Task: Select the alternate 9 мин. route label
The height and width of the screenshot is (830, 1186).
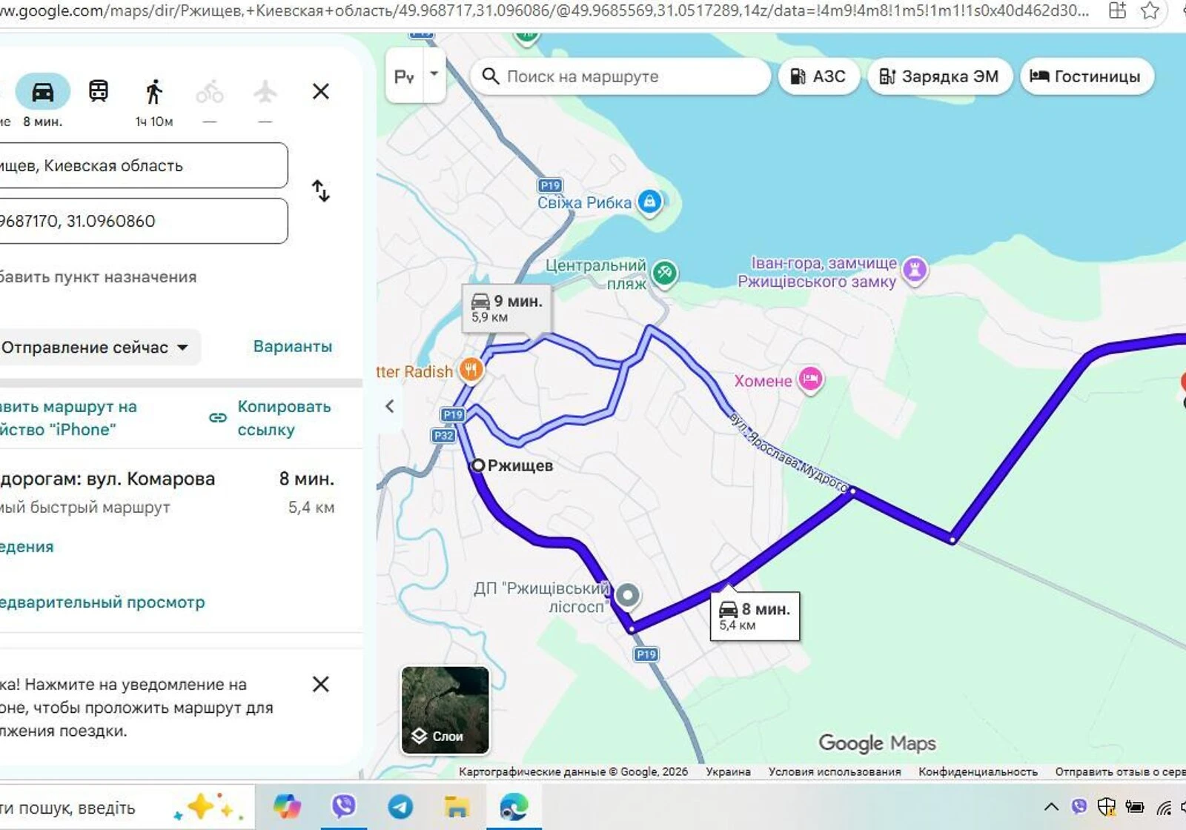Action: coord(507,308)
